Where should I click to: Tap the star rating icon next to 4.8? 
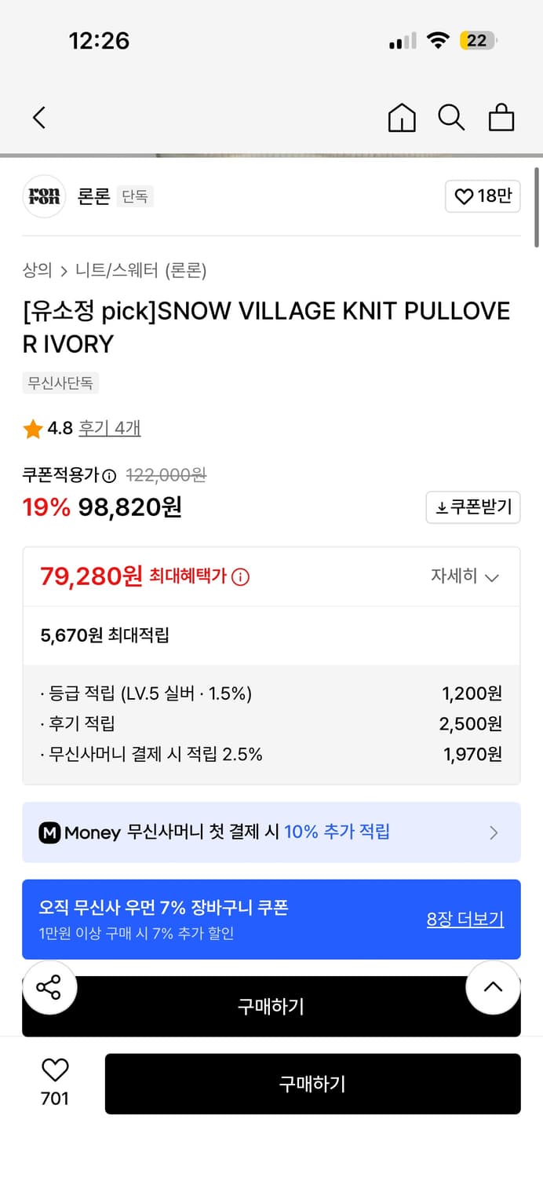[32, 427]
